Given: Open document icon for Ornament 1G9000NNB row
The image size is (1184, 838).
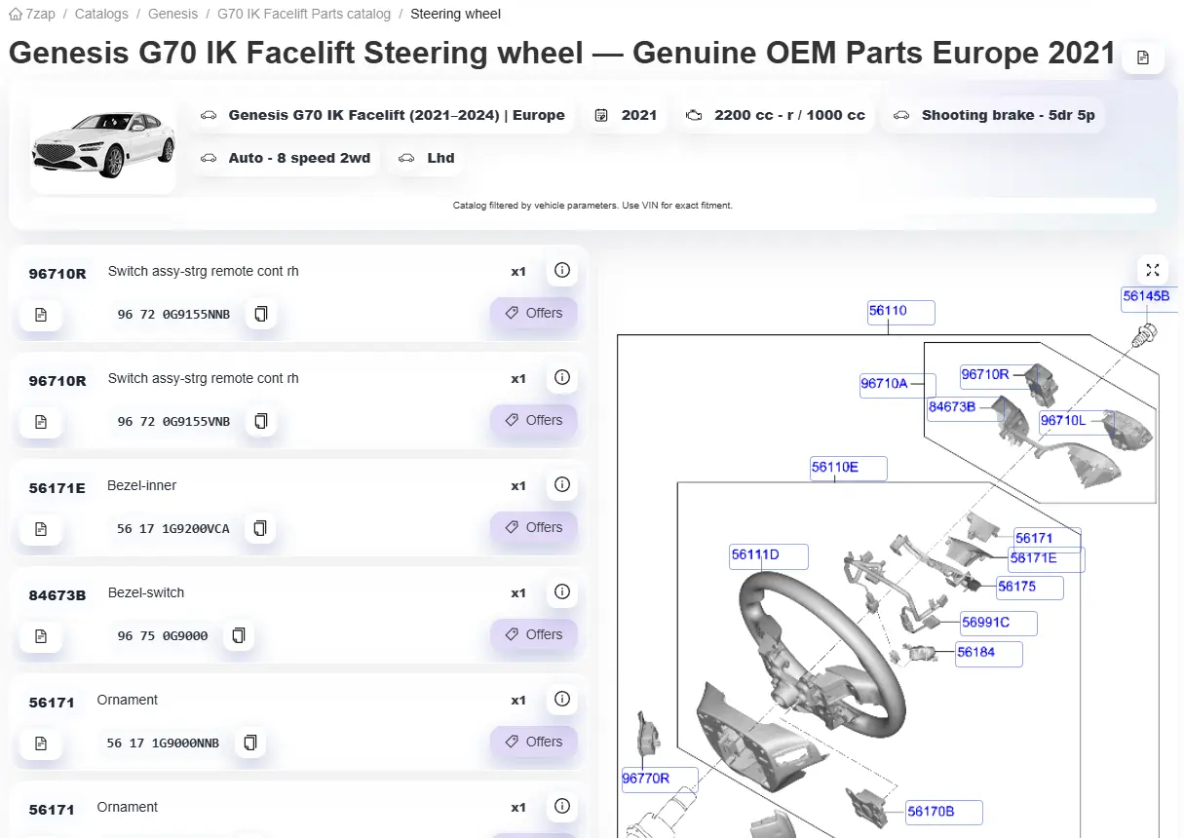Looking at the screenshot, I should tap(41, 743).
